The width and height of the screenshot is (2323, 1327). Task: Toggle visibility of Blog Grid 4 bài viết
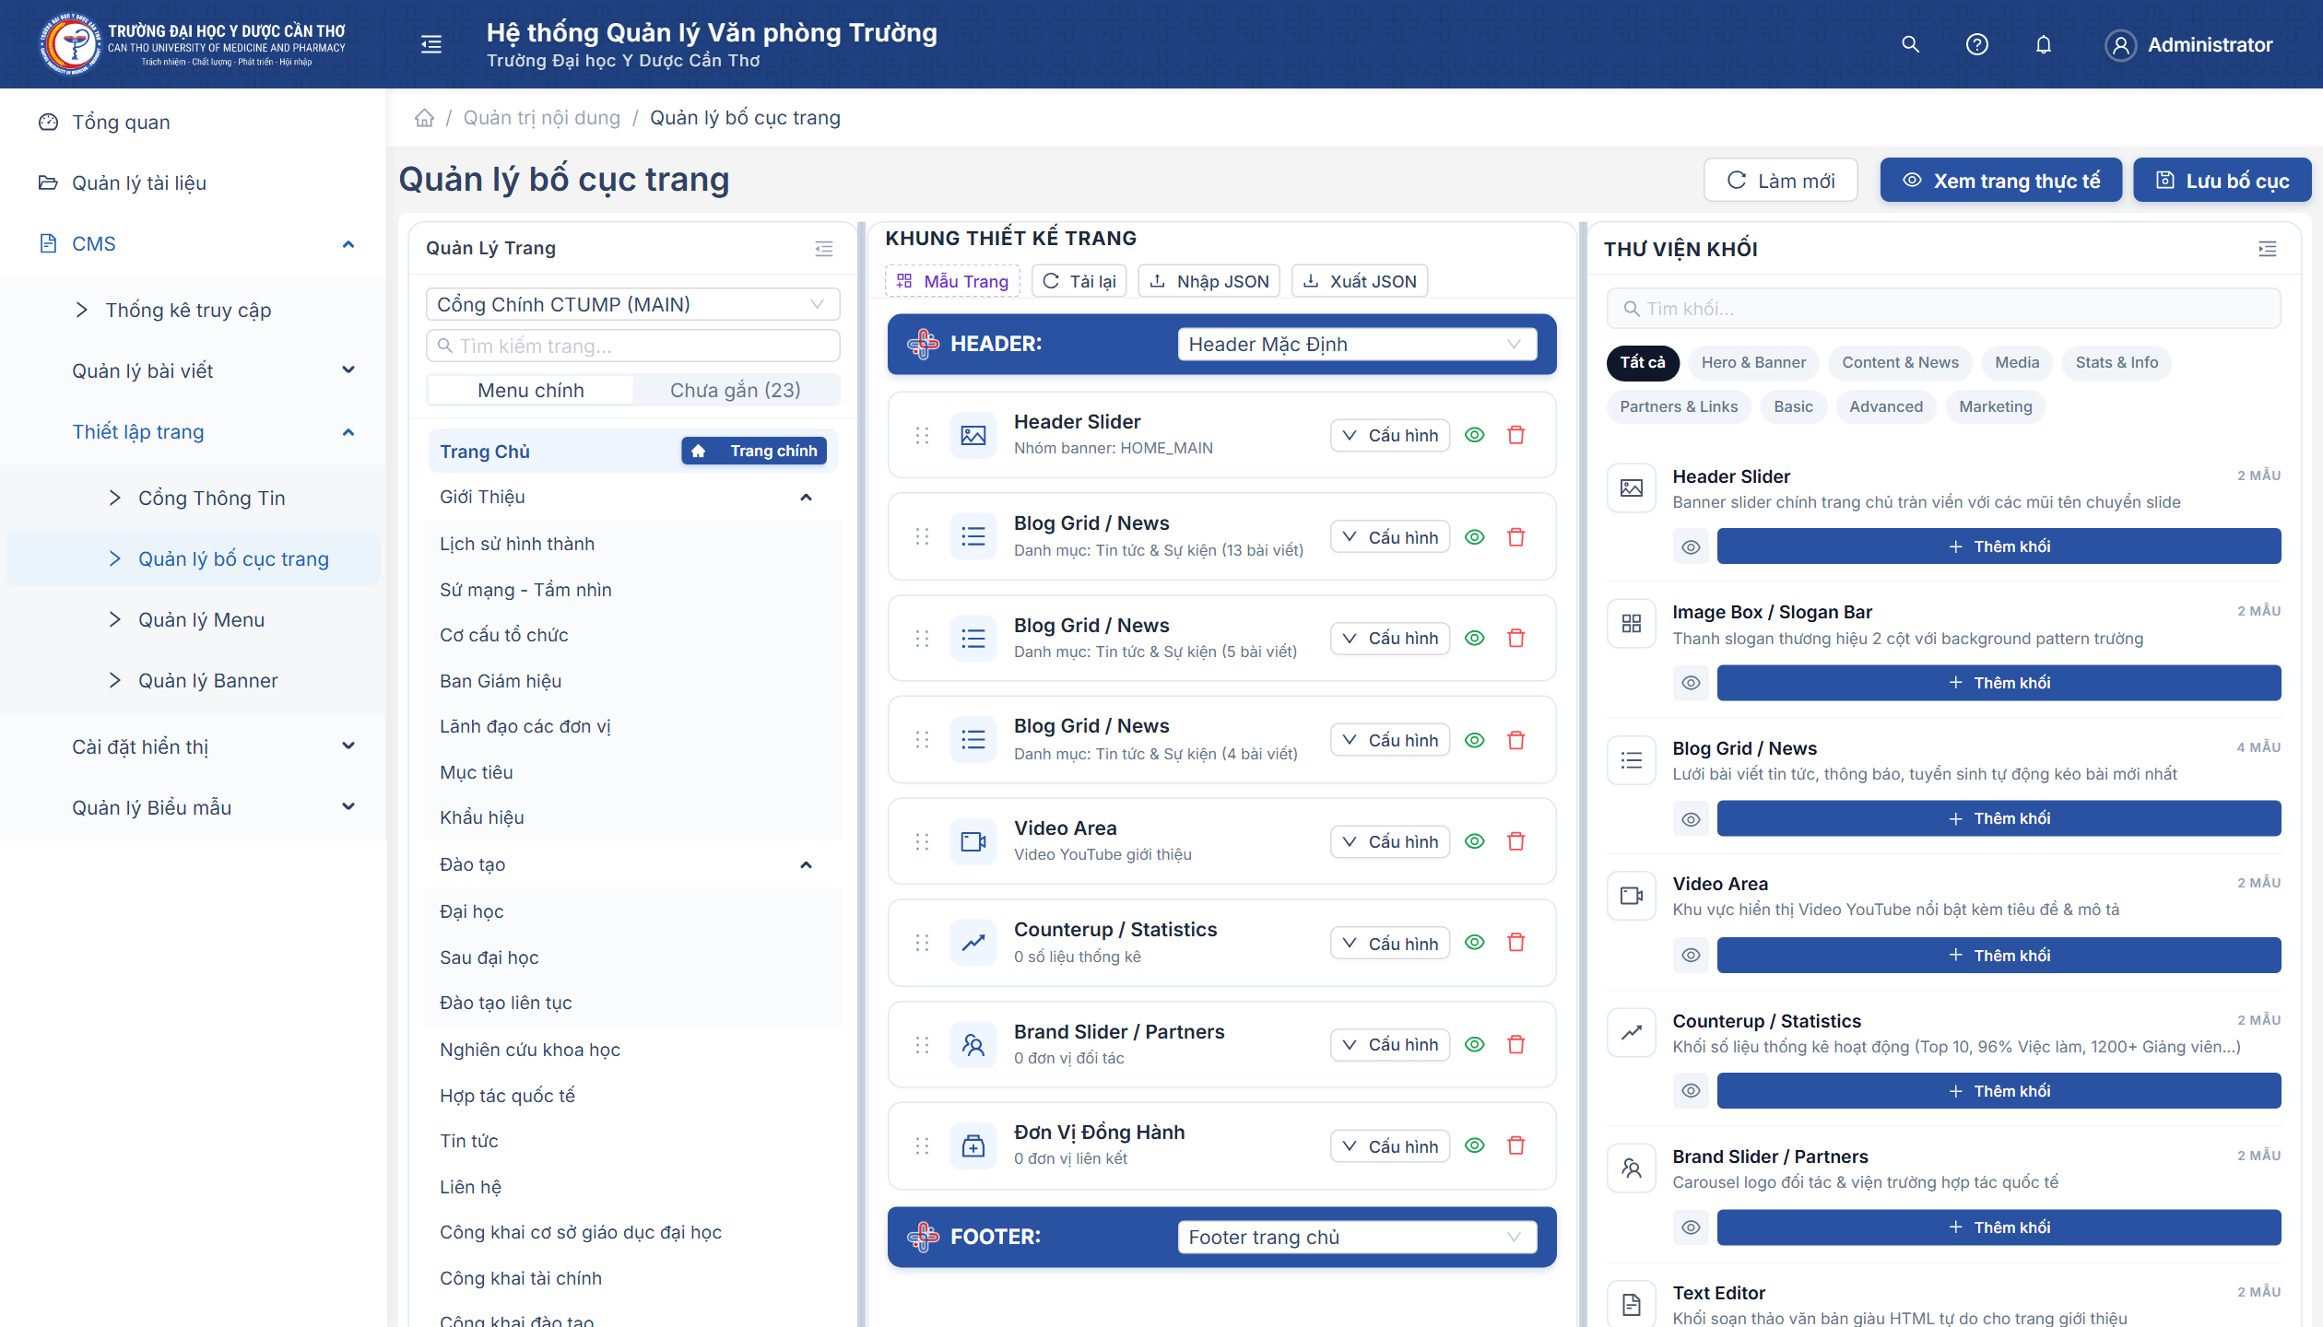1475,740
